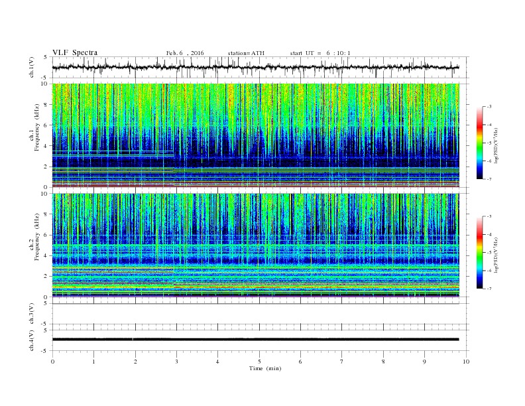
Task: Click the ch.1 spectrogram color bar
Action: 479,143
